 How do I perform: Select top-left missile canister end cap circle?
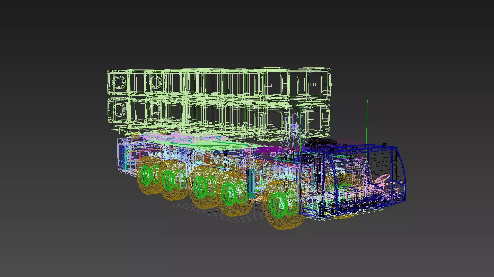119,82
